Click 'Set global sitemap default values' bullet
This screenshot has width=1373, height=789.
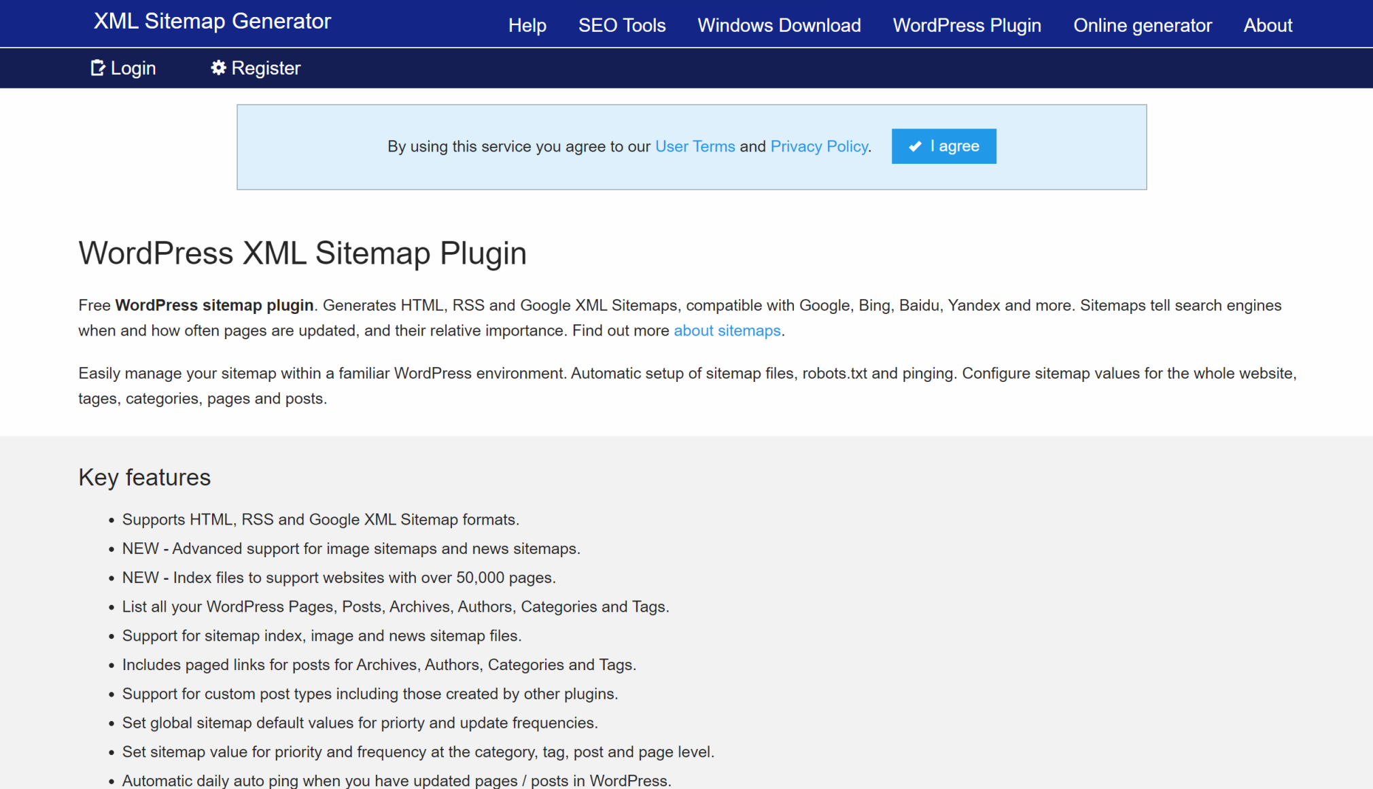(360, 723)
